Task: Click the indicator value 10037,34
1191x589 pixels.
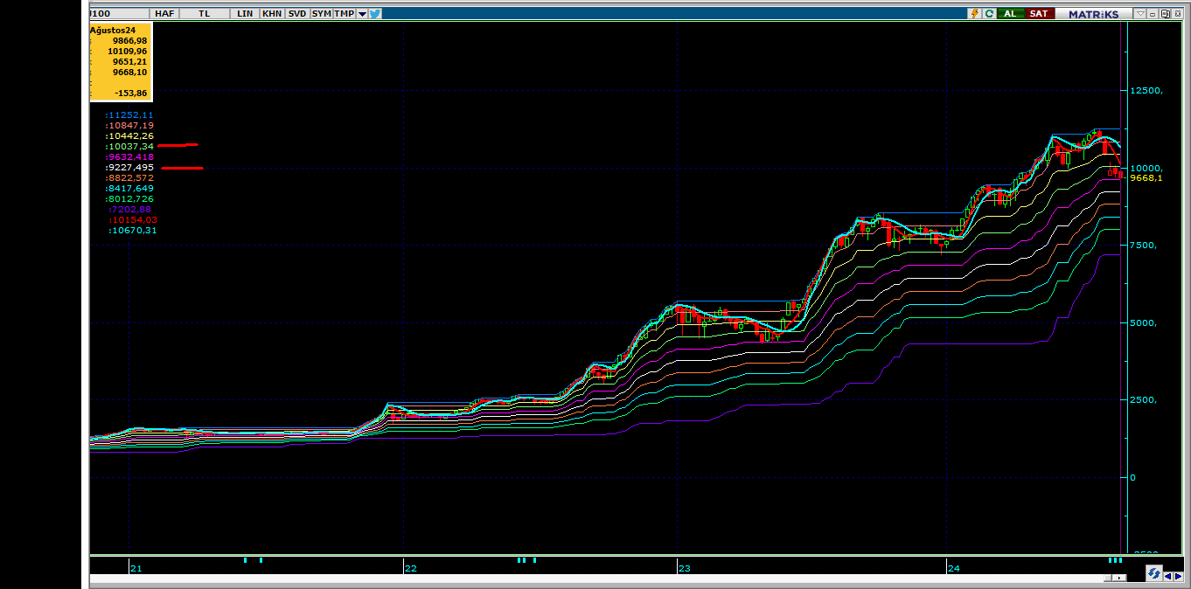Action: pos(129,146)
